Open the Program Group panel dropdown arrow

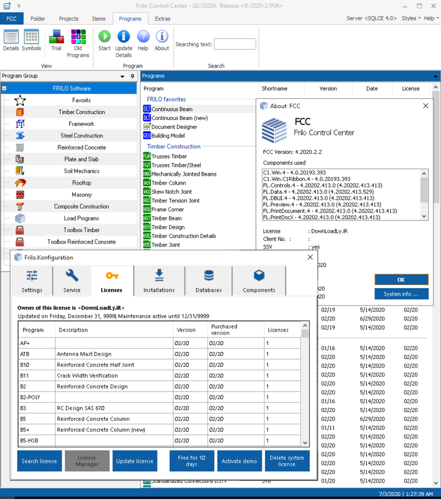pyautogui.click(x=122, y=76)
